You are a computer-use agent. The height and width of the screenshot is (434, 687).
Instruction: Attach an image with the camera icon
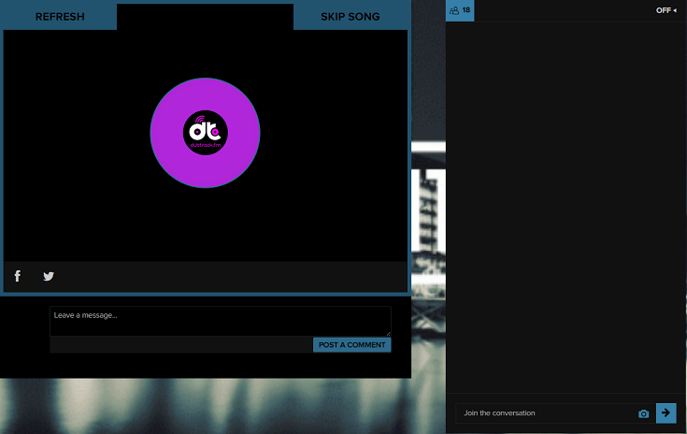click(x=643, y=413)
